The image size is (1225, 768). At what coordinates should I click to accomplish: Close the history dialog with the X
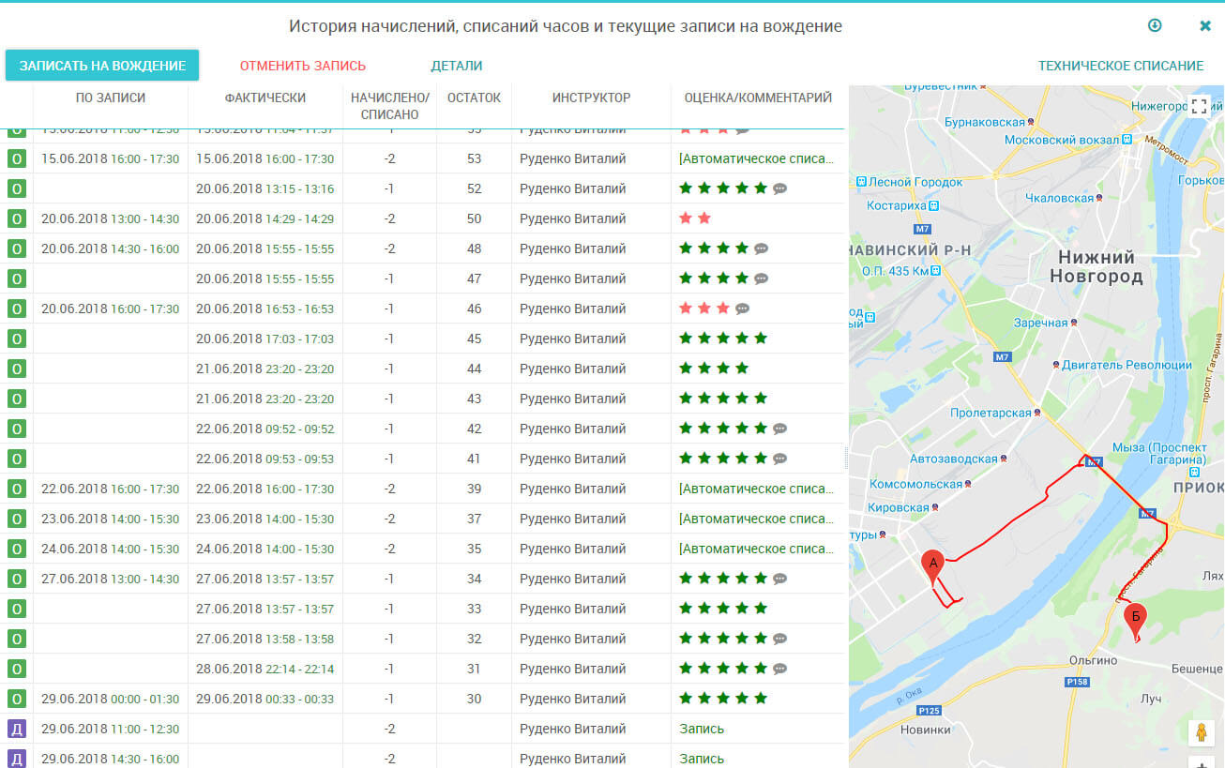pyautogui.click(x=1205, y=26)
